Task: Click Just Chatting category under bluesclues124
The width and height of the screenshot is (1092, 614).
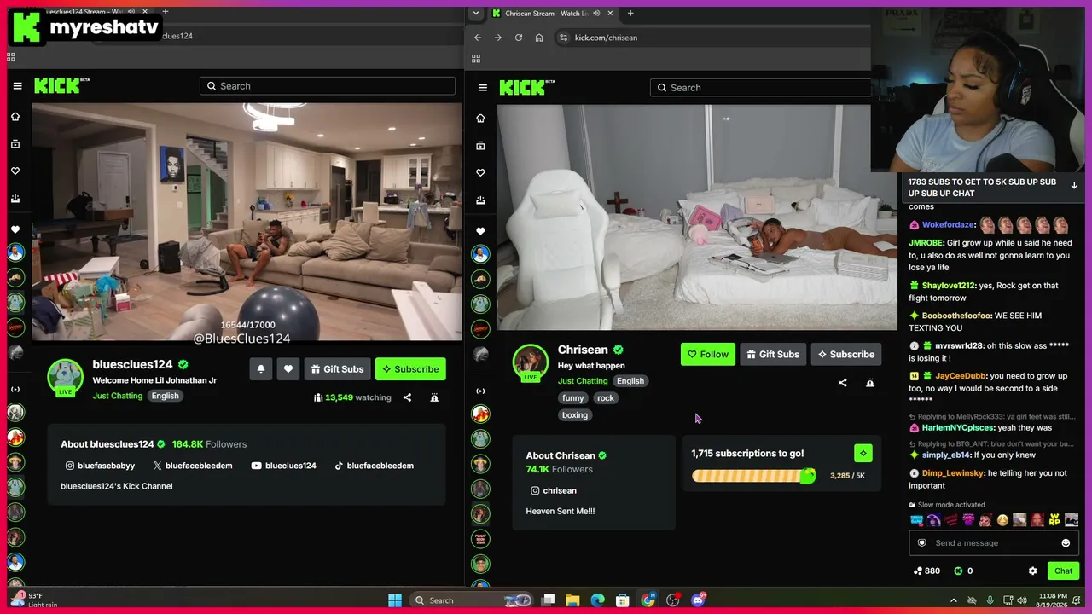Action: coord(118,396)
